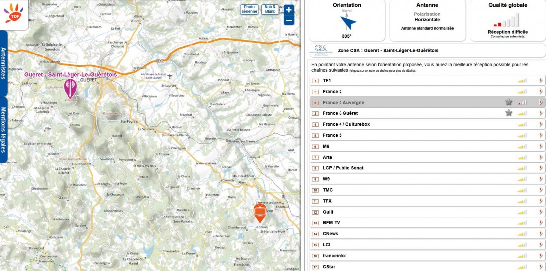
Task: Click the star icon for France 3 Guéret
Action: (x=509, y=113)
